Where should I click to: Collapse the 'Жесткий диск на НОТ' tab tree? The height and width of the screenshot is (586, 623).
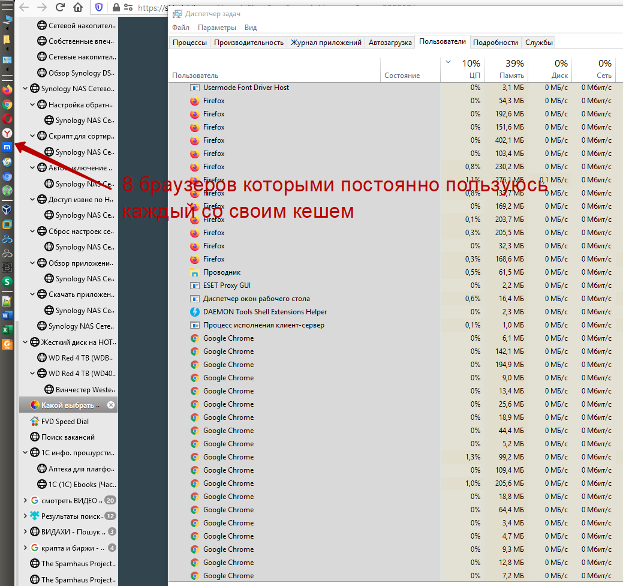[x=25, y=342]
